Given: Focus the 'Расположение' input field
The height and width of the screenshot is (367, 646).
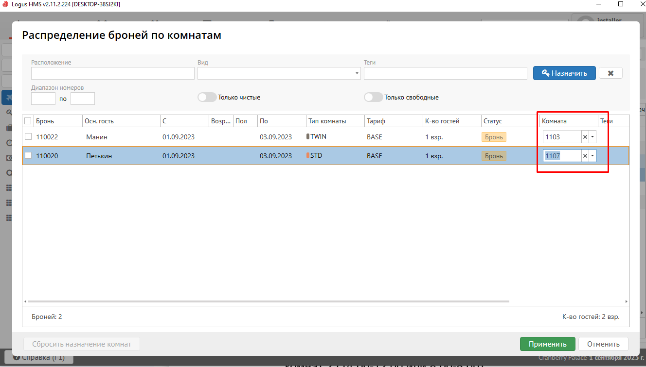Looking at the screenshot, I should point(113,73).
